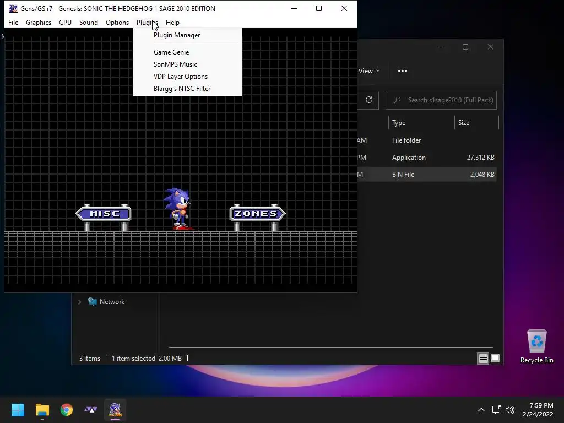564x423 pixels.
Task: Switch to details view layout icon
Action: (483, 358)
